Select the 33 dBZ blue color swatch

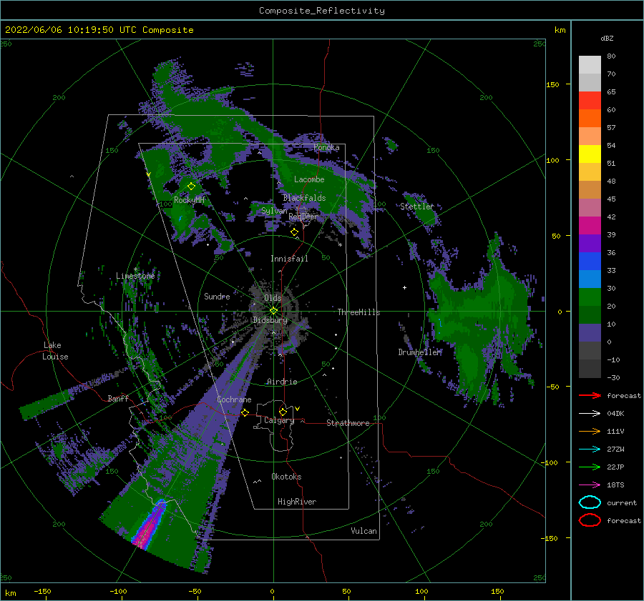590,279
